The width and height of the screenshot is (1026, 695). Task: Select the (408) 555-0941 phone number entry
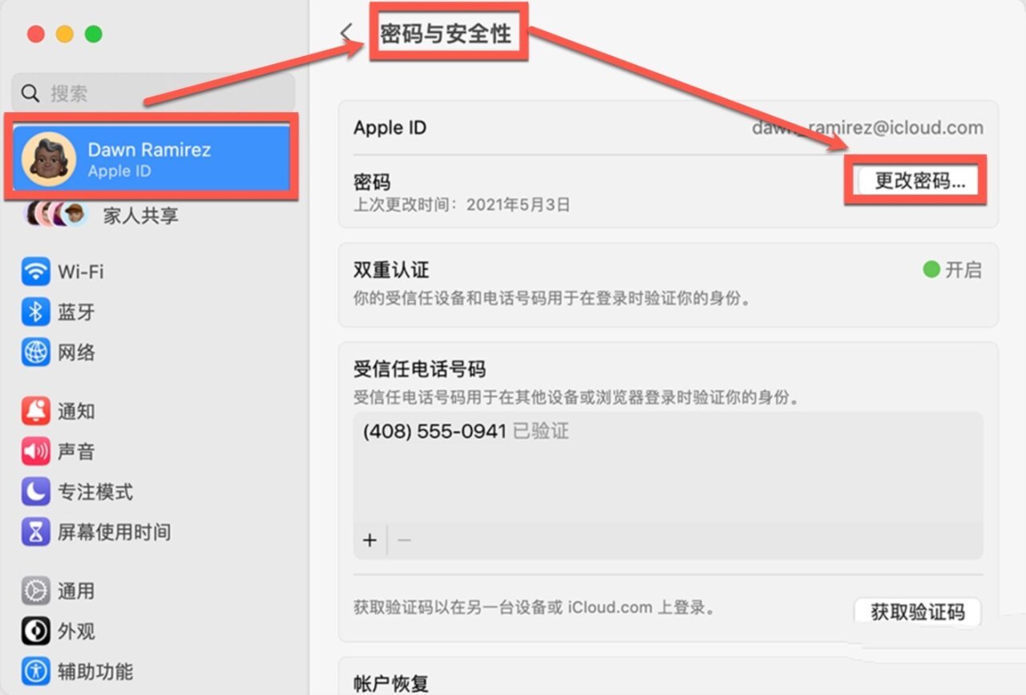click(466, 432)
